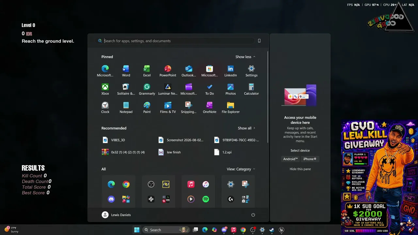Screen dimensions: 418x235
Task: Open Discord in the All category group
Action: [111, 199]
